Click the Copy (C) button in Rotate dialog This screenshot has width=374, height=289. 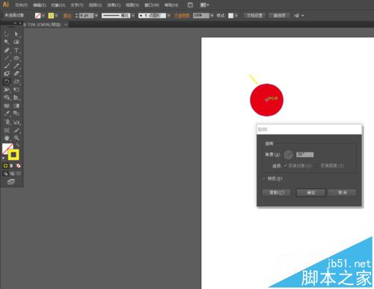pos(277,193)
